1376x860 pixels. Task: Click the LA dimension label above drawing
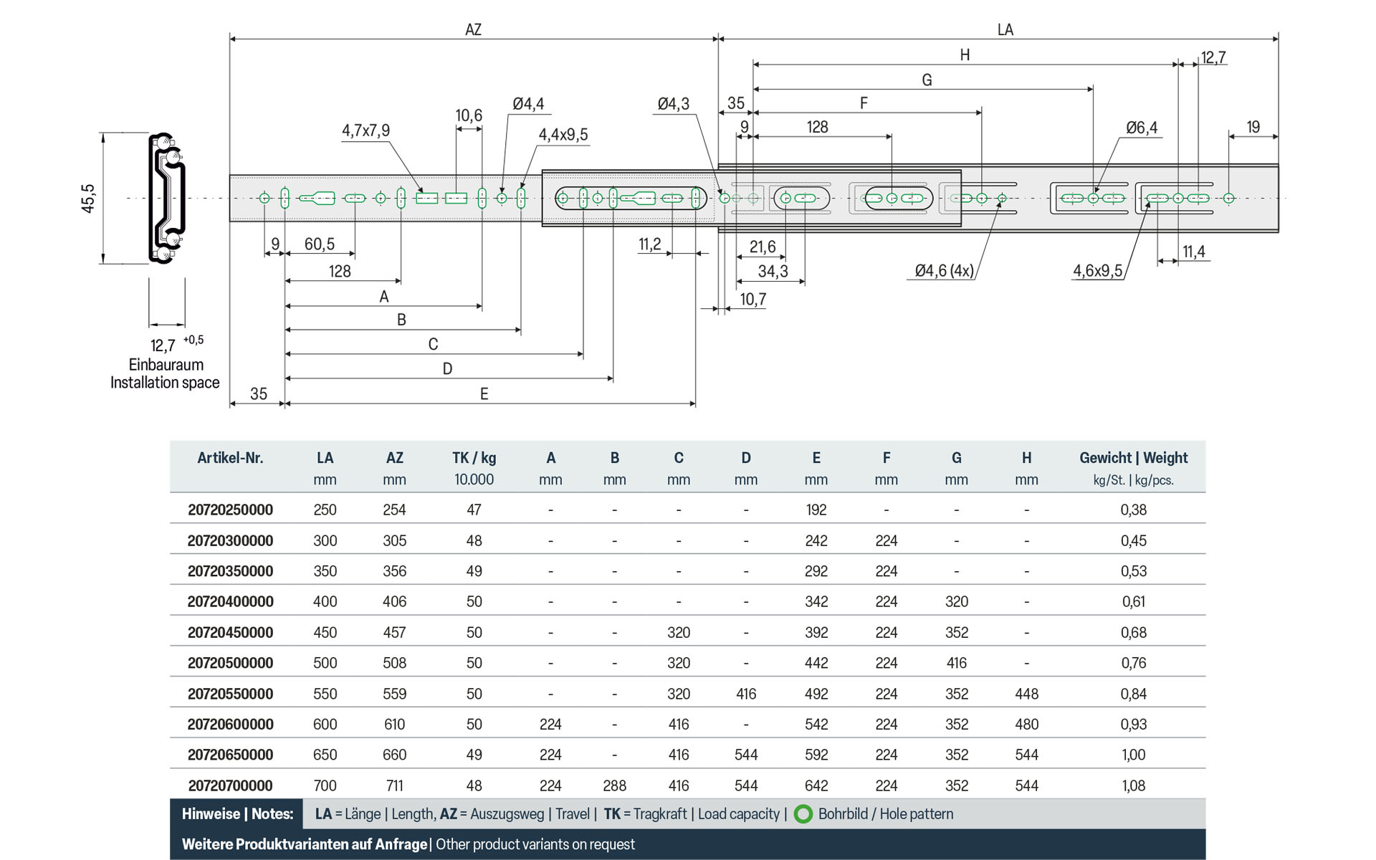[1005, 29]
